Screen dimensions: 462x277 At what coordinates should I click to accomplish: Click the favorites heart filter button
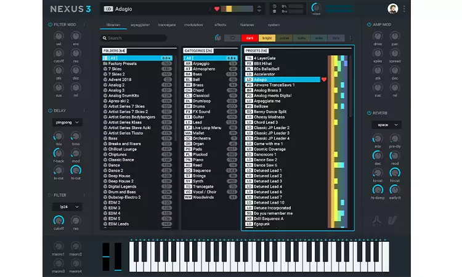pos(232,38)
